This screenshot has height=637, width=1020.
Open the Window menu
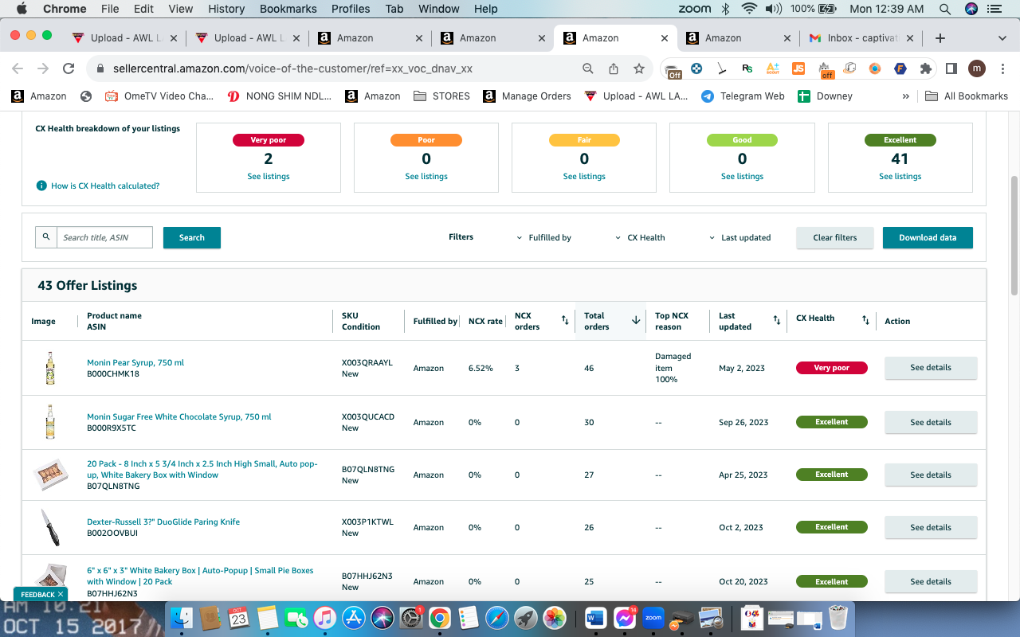click(438, 9)
